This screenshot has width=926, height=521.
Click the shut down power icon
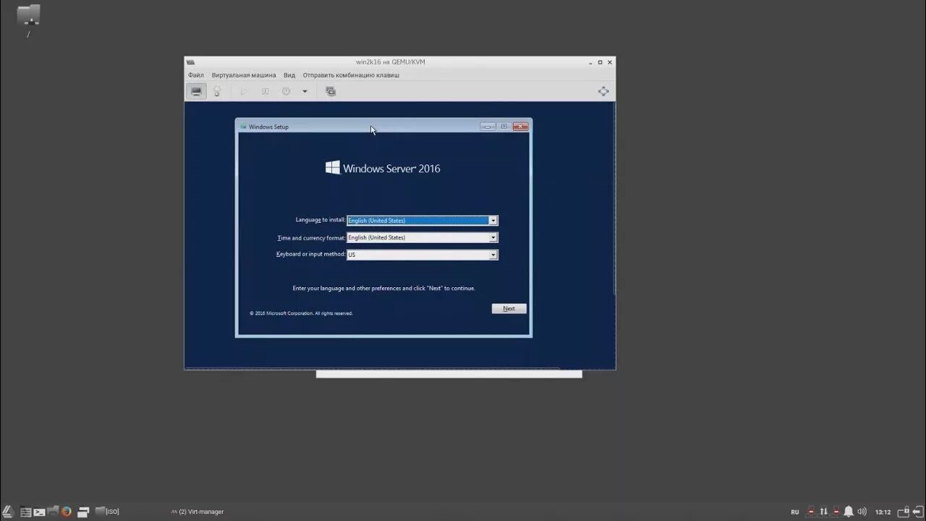click(x=286, y=91)
